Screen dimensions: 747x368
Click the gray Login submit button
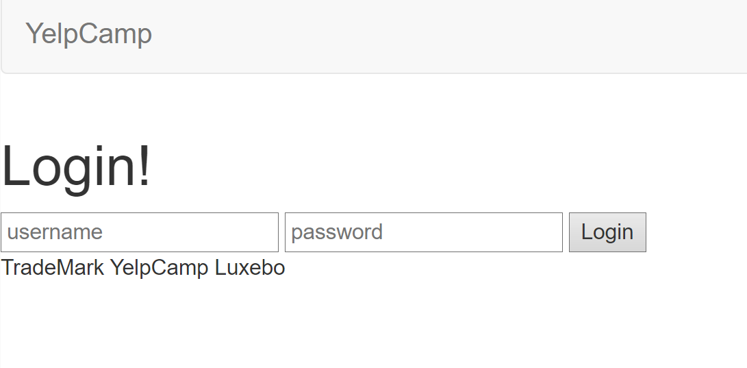click(607, 232)
